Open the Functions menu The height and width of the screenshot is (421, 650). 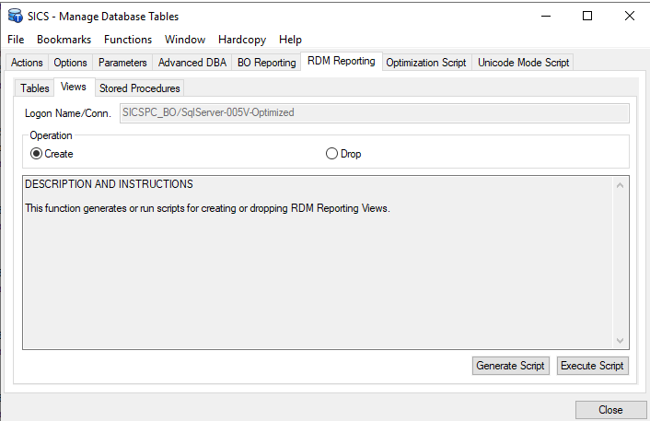(128, 40)
